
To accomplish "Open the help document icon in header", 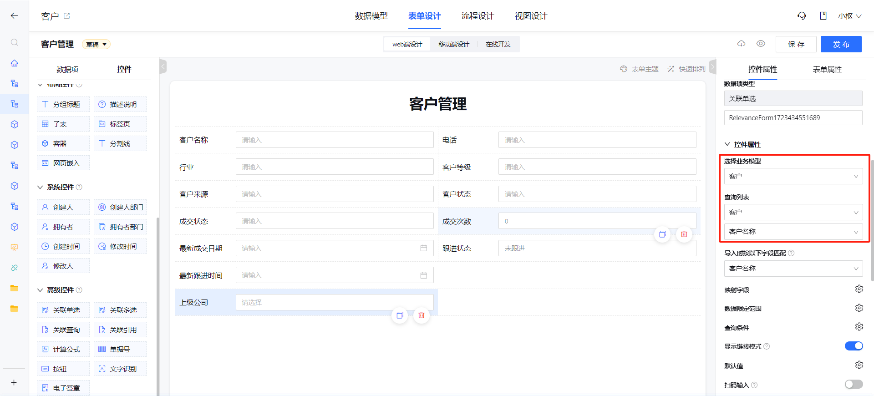I will coord(823,16).
